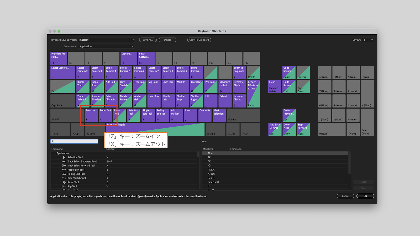Screen dimensions: 420x236
Task: Select the Lift key
Action: pos(211,101)
